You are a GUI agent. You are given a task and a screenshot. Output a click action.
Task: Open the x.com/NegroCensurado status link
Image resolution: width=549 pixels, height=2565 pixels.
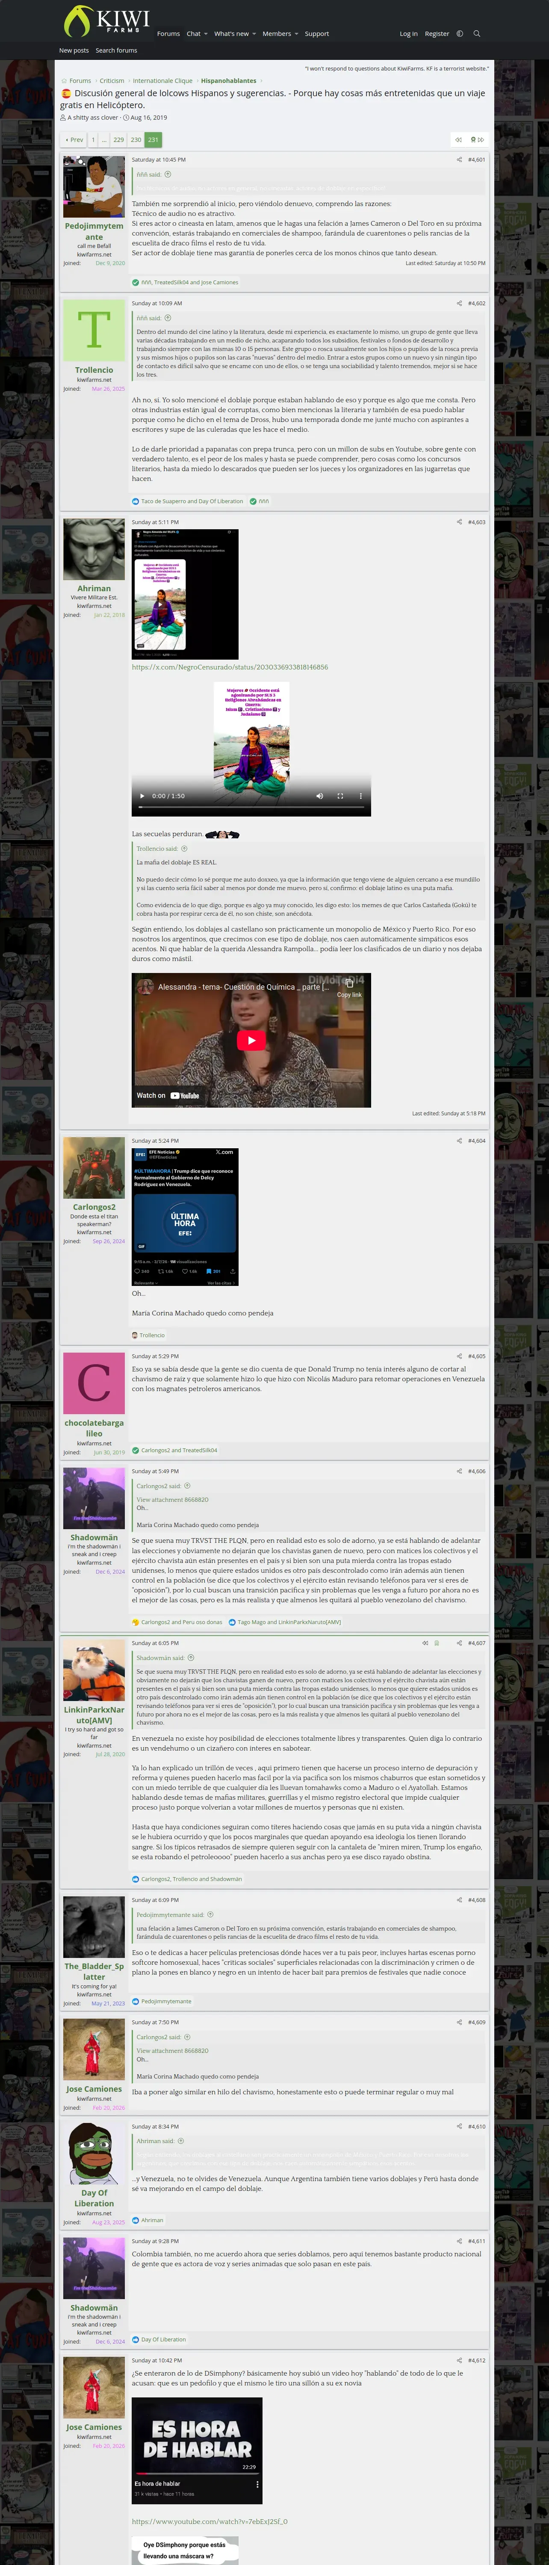230,667
